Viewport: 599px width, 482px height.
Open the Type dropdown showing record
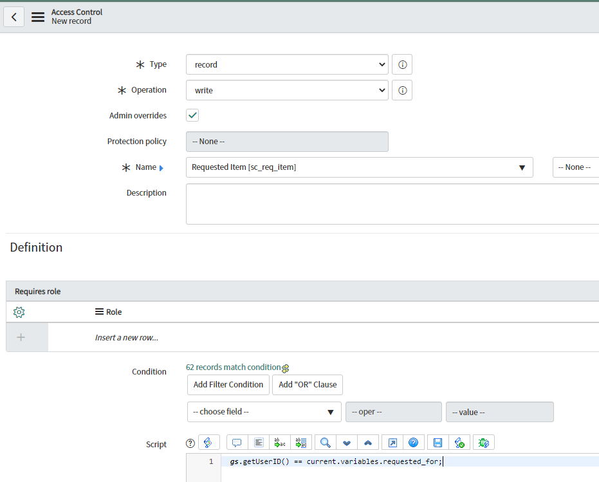click(287, 64)
